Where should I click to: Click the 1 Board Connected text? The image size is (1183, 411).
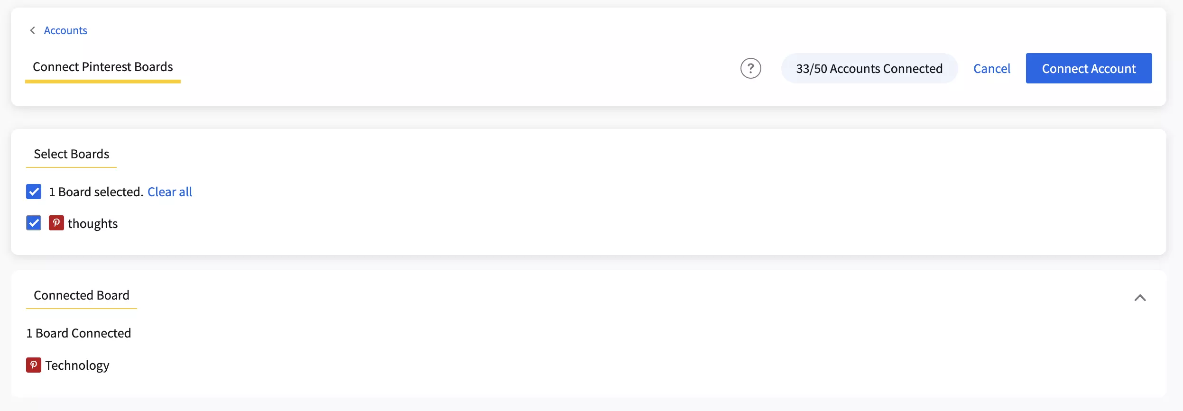coord(78,333)
